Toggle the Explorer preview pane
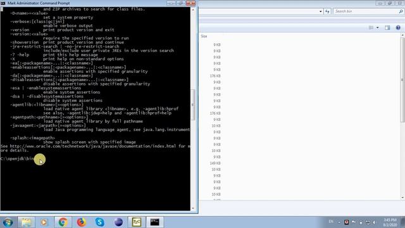 [x=387, y=28]
